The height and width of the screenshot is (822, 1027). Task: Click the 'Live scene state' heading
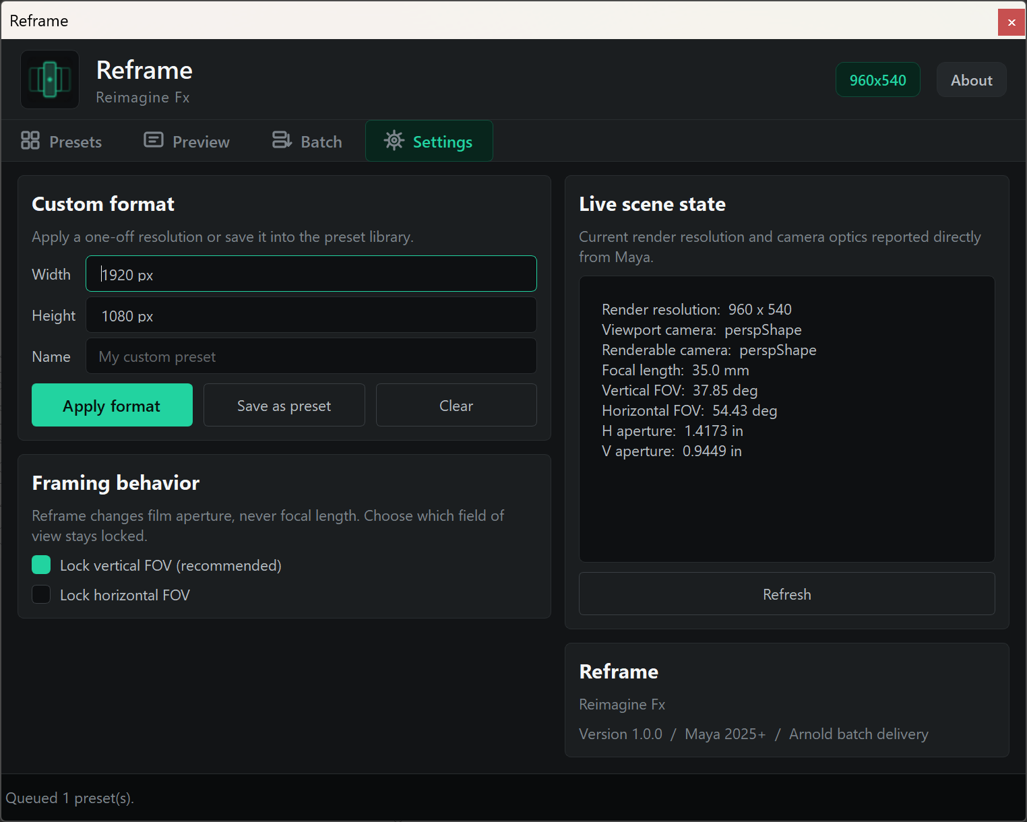click(x=652, y=203)
